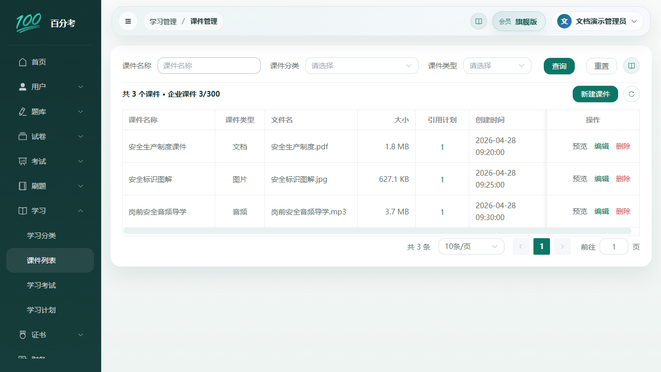The image size is (661, 372).
Task: Preview 安全生产制度课件
Action: point(580,146)
